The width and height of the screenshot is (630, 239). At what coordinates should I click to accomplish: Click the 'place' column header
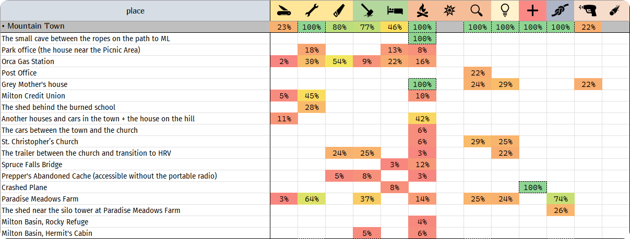click(135, 10)
